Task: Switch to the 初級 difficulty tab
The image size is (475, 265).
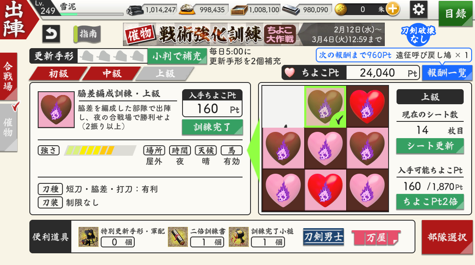Action: [58, 73]
